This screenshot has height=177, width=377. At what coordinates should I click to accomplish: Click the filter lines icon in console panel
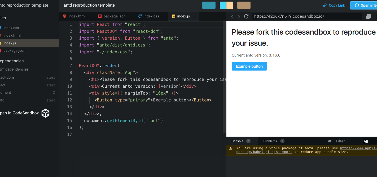pos(329,141)
